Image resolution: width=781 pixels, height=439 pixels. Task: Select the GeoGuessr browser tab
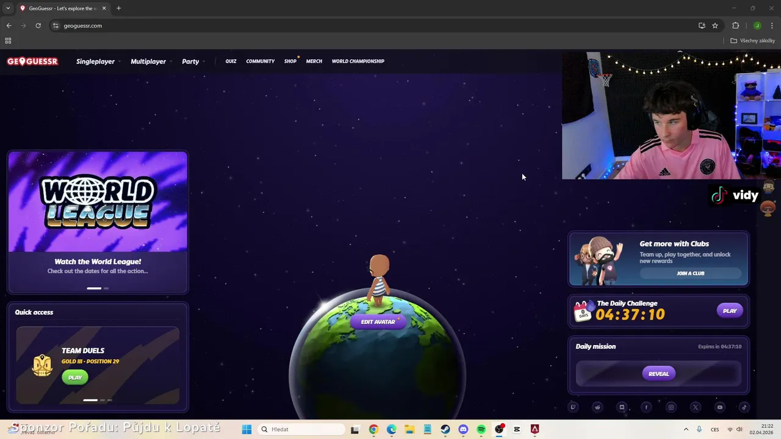(x=63, y=9)
